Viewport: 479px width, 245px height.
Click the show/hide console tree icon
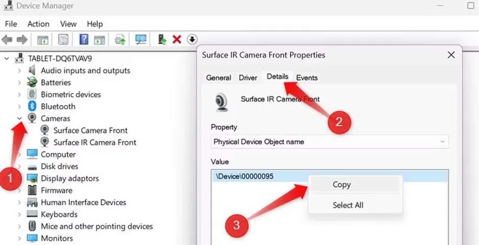click(x=43, y=40)
